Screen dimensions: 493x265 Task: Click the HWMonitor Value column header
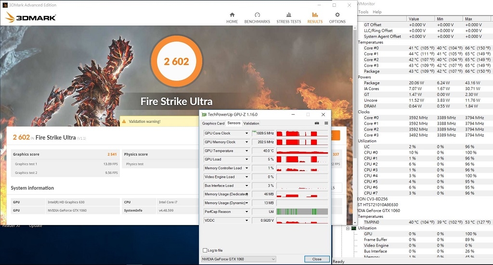pyautogui.click(x=420, y=19)
